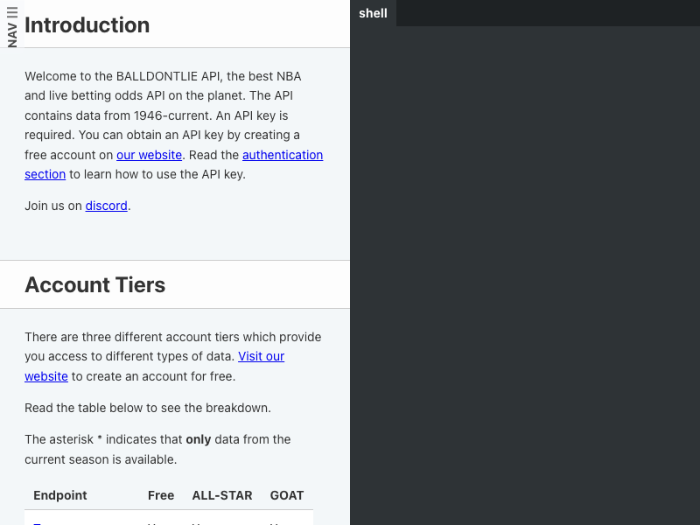Click inside the dark code sample panel
This screenshot has height=525, width=700.
pos(525,275)
